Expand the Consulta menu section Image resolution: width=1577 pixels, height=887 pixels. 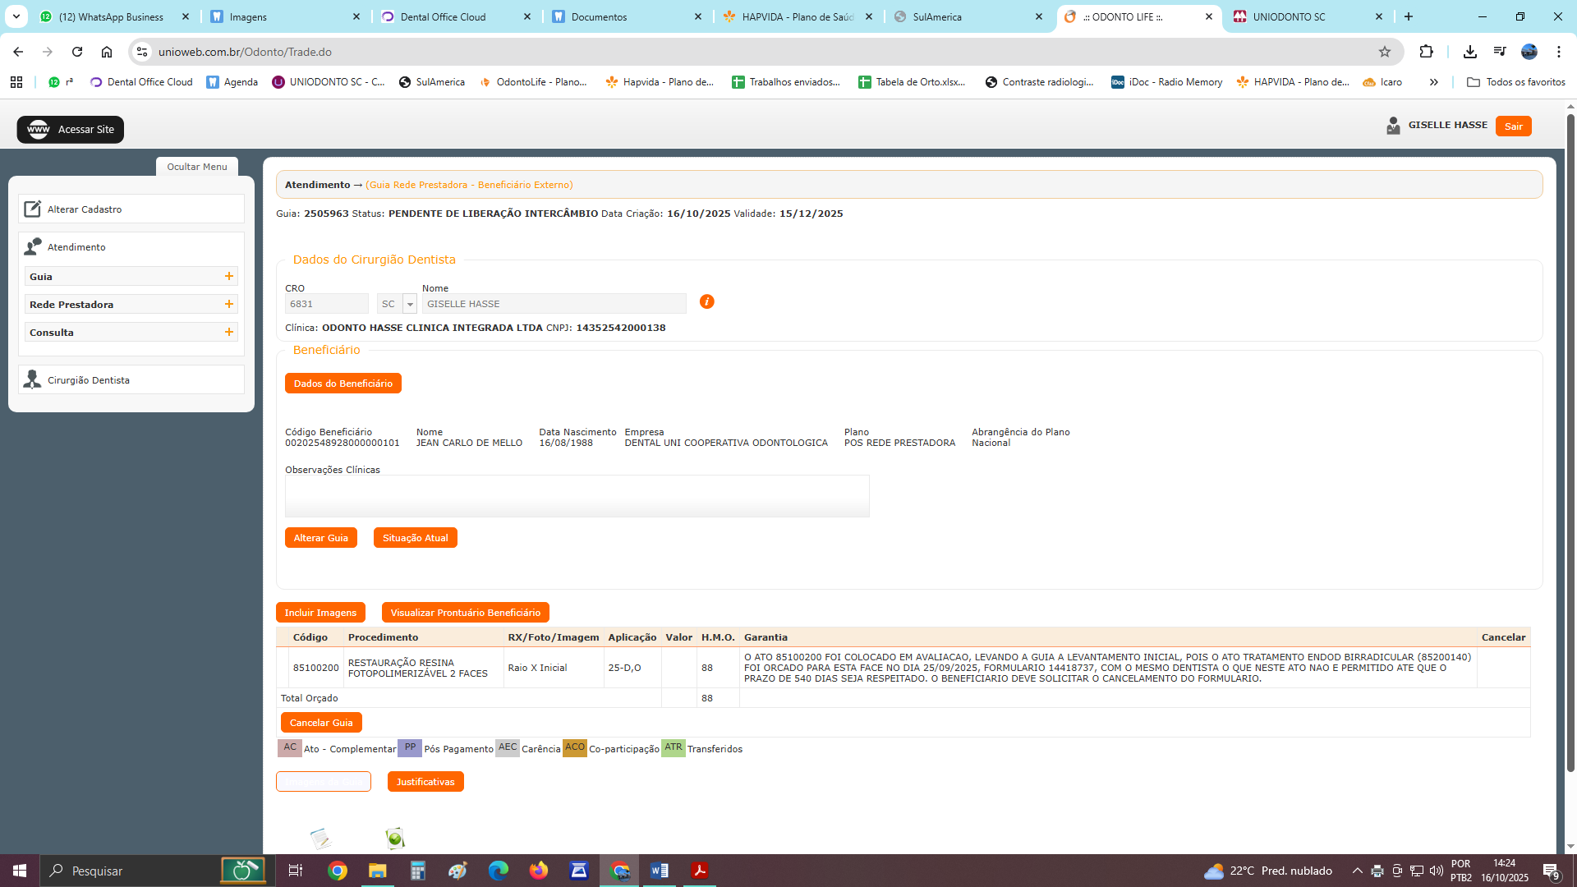tap(229, 333)
